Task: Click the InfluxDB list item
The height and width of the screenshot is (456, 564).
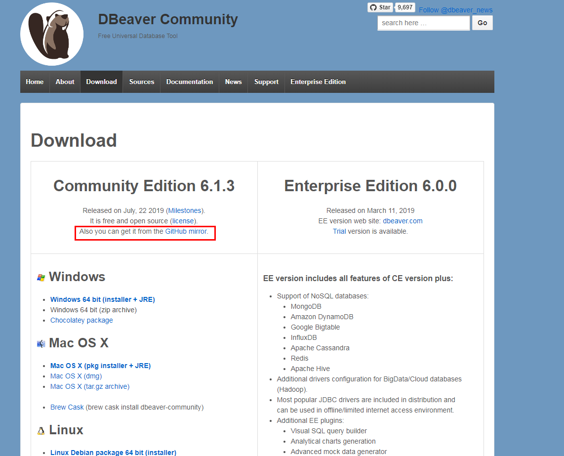Action: [304, 338]
